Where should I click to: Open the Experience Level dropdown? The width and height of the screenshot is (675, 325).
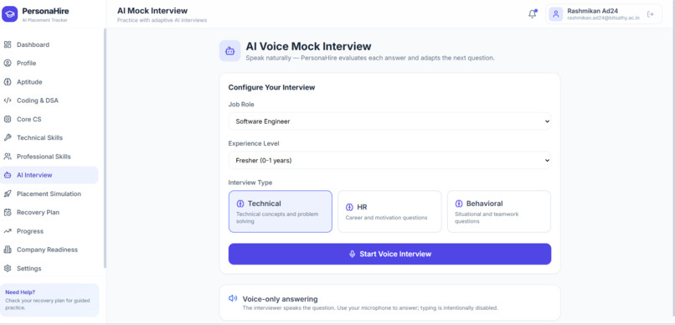coord(389,160)
